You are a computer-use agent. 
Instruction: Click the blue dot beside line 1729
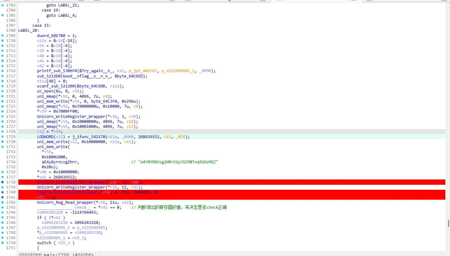click(3, 137)
